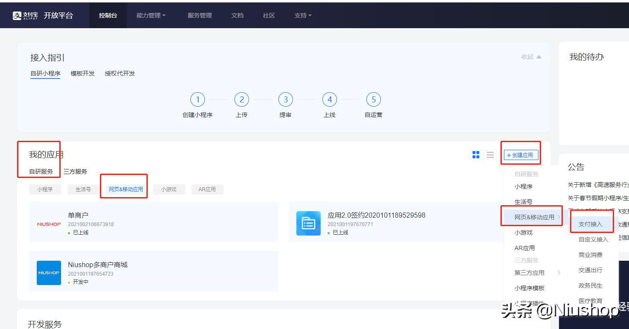Click the Alipay logo in the top bar
The image size is (629, 329).
point(17,15)
